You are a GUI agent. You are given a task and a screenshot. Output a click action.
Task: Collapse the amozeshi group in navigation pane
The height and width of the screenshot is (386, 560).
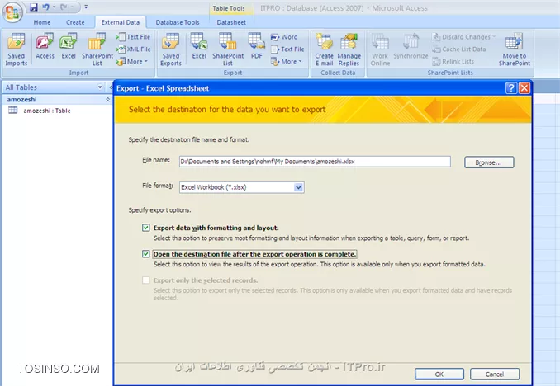coord(107,100)
